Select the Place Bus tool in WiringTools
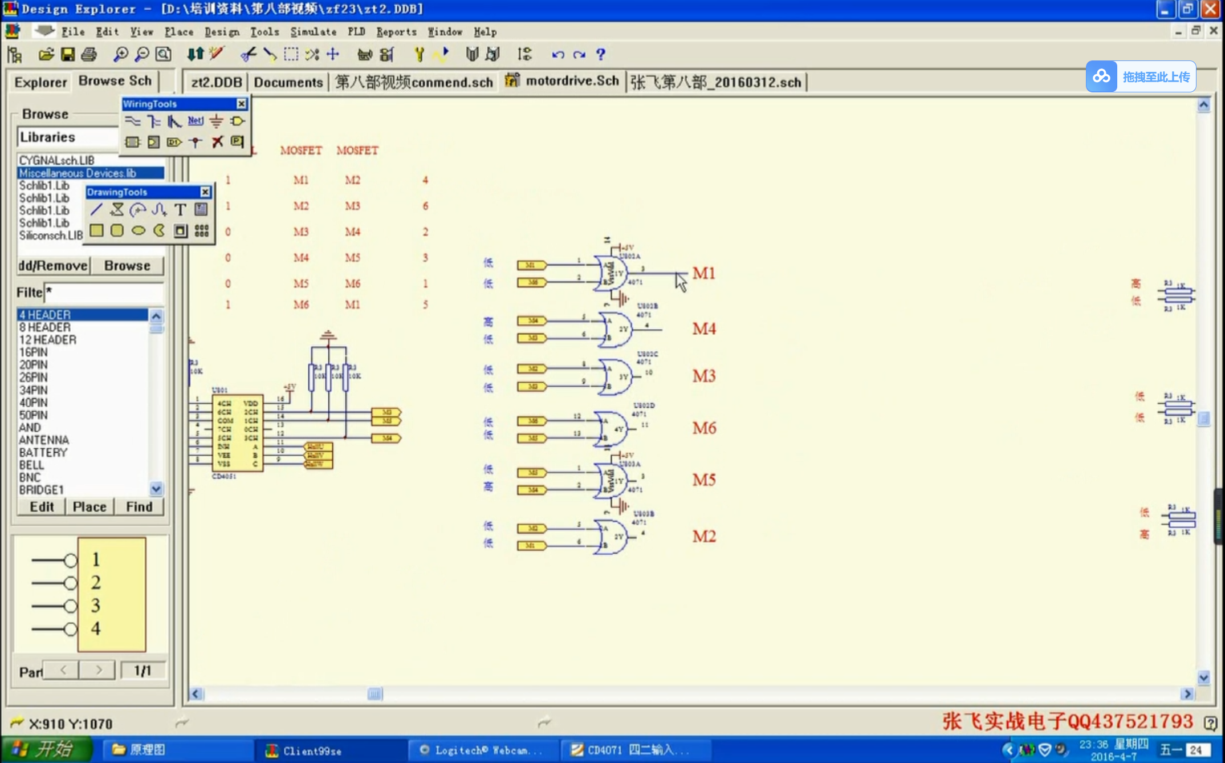Viewport: 1225px width, 763px height. pyautogui.click(x=153, y=121)
